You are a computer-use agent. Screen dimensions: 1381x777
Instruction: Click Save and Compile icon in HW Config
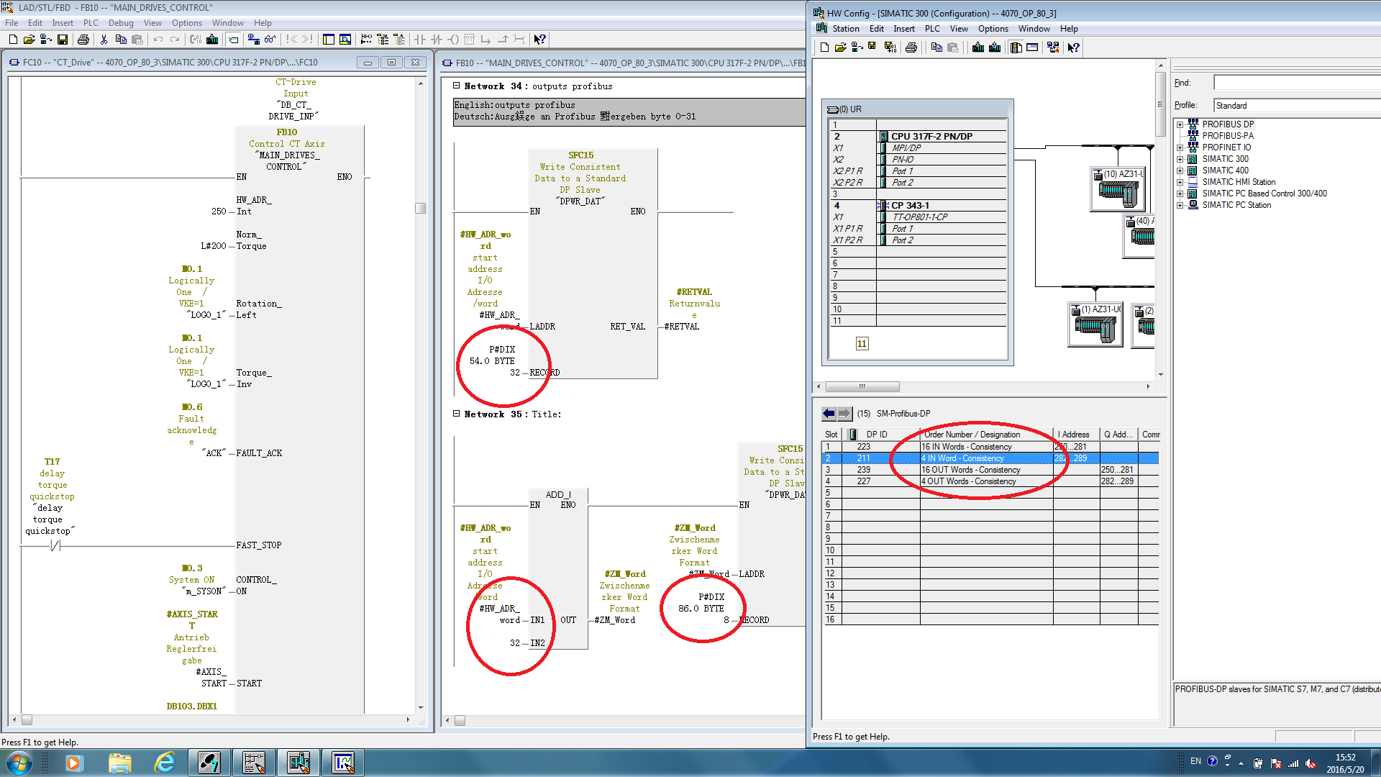[x=890, y=47]
